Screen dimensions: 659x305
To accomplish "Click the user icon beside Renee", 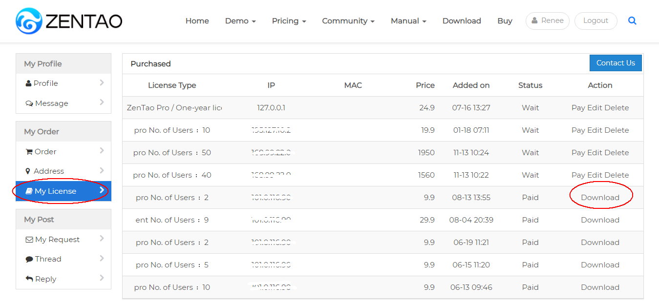I will point(535,21).
